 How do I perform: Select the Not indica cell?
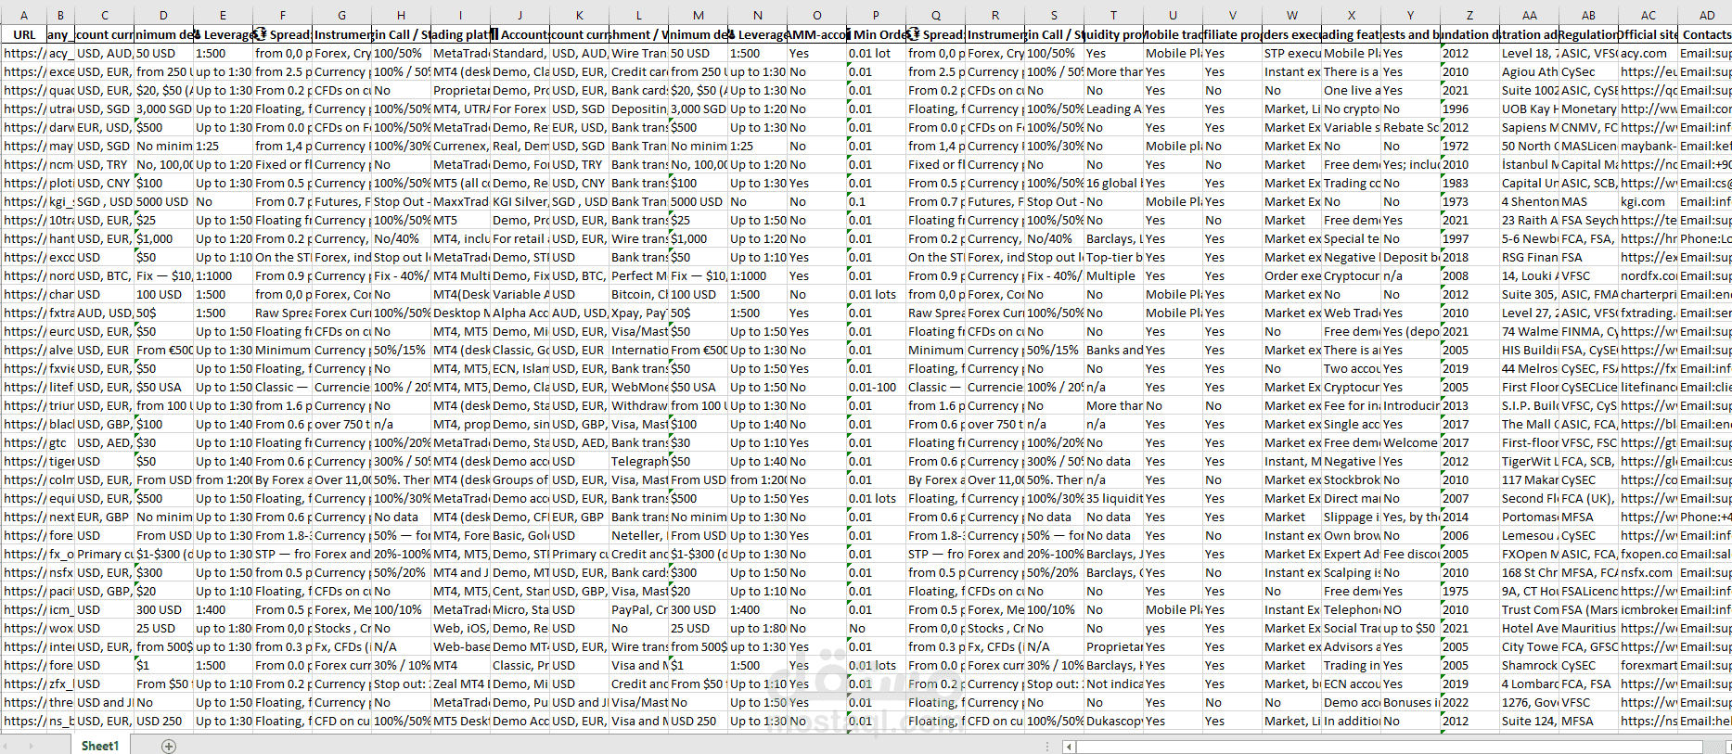1113,684
